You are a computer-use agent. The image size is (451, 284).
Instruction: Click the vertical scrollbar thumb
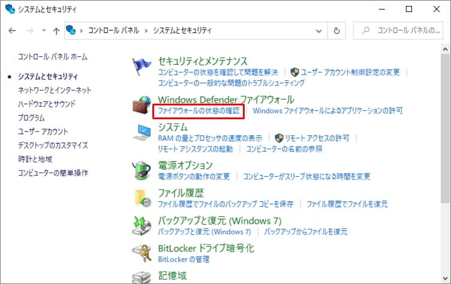445,129
